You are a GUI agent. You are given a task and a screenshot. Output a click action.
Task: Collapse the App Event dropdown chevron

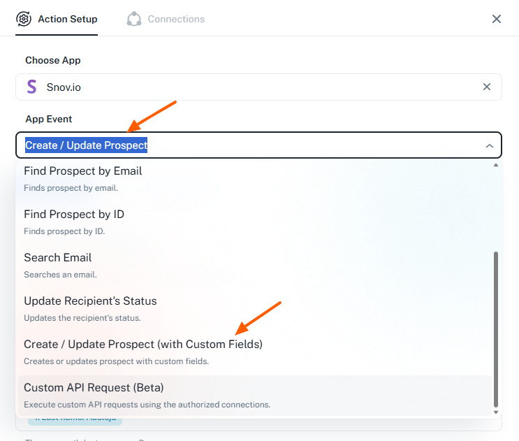click(x=490, y=145)
